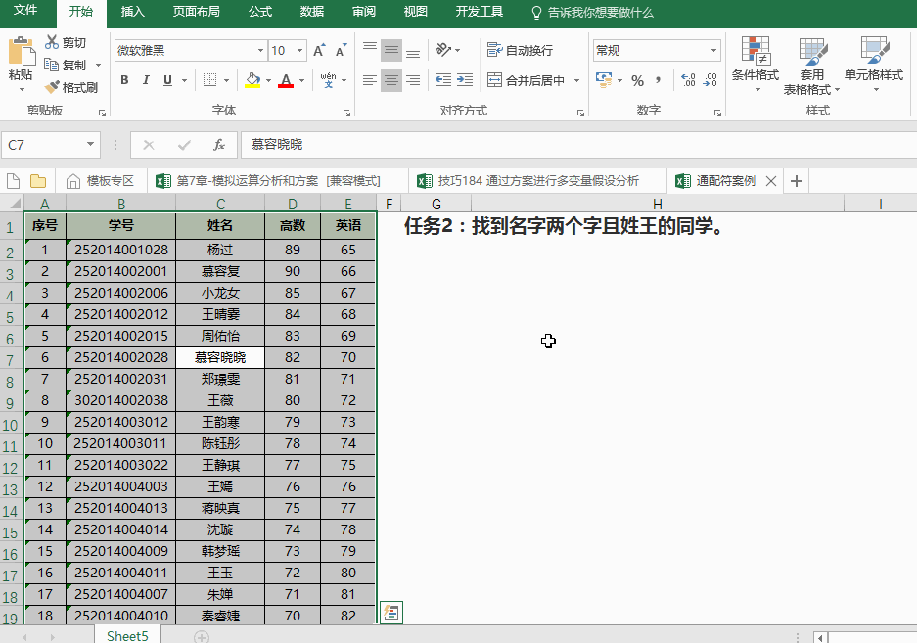Click the new document tab plus button
Screen dimensions: 917x643
click(x=797, y=181)
